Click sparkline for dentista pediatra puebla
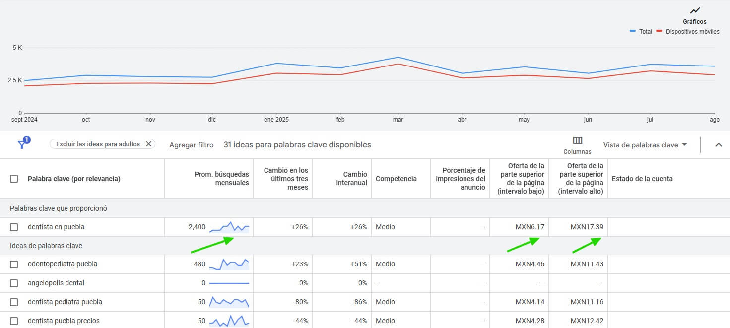 point(229,302)
